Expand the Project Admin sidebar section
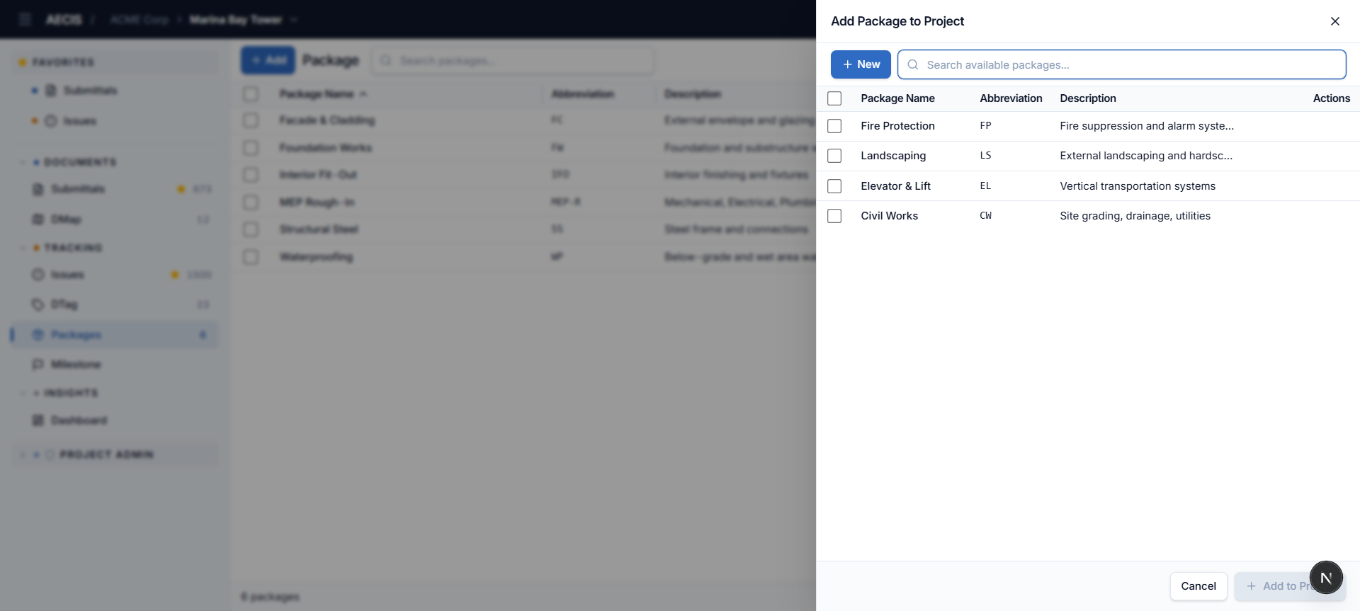1360x611 pixels. [113, 455]
